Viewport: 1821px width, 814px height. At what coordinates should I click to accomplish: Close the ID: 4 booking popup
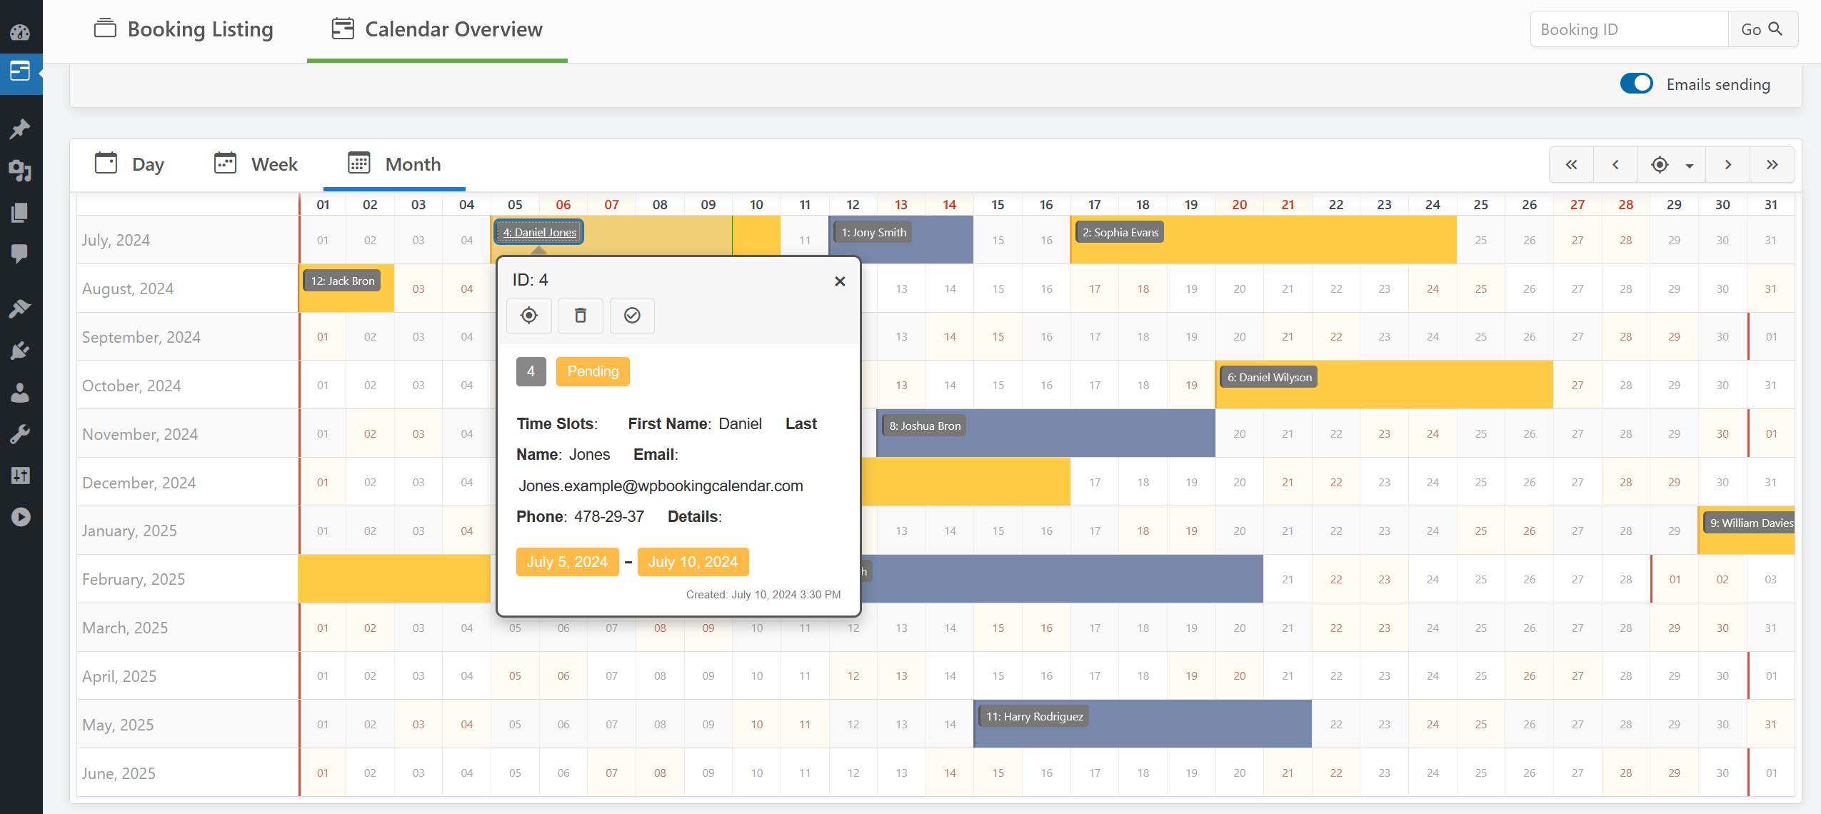[x=840, y=281]
